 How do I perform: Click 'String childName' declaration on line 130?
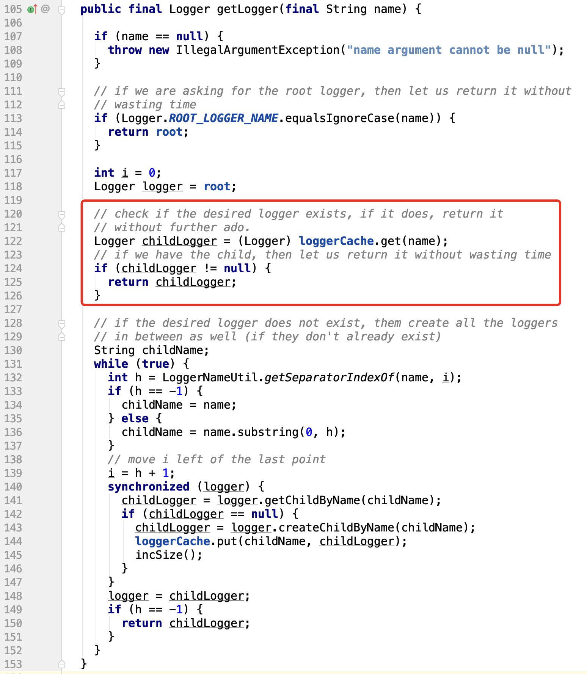[x=152, y=350]
